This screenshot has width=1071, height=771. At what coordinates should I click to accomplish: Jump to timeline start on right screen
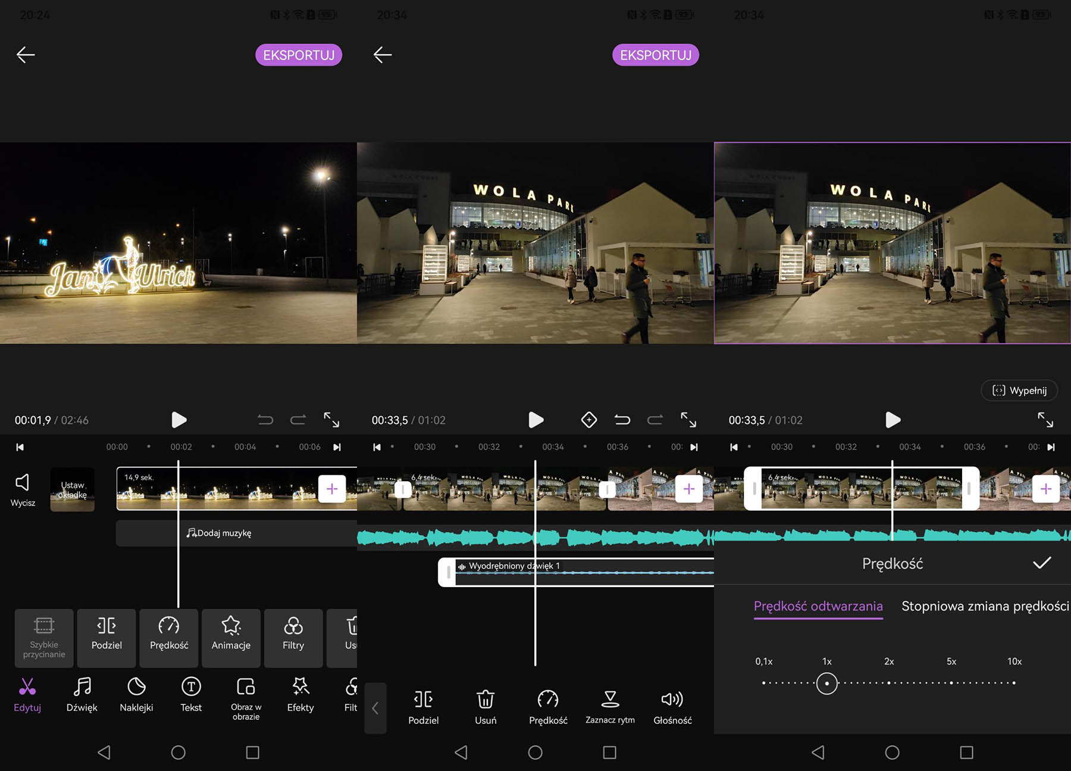click(x=734, y=447)
